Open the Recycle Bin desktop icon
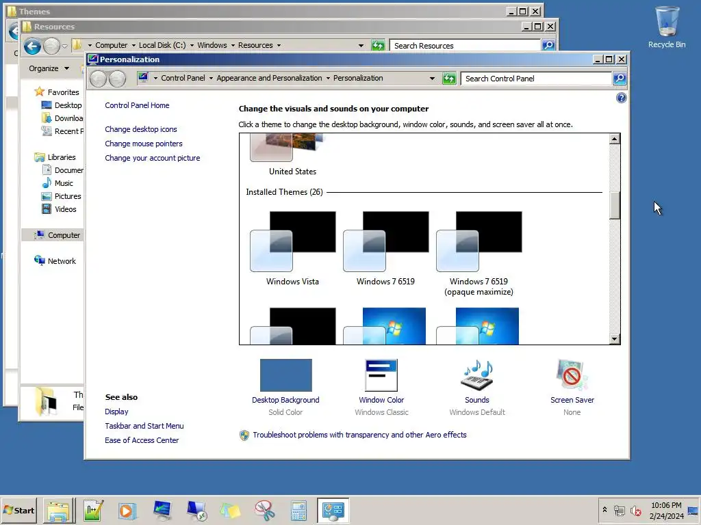 click(x=667, y=27)
